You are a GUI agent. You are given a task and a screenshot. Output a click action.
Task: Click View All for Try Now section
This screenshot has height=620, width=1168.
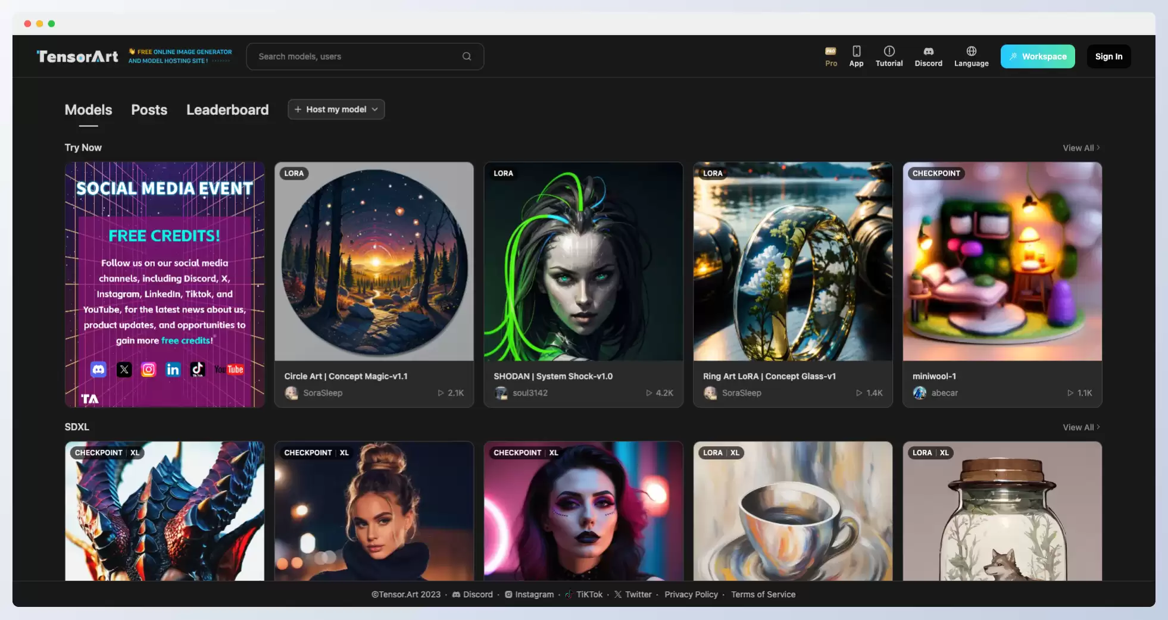pyautogui.click(x=1081, y=148)
